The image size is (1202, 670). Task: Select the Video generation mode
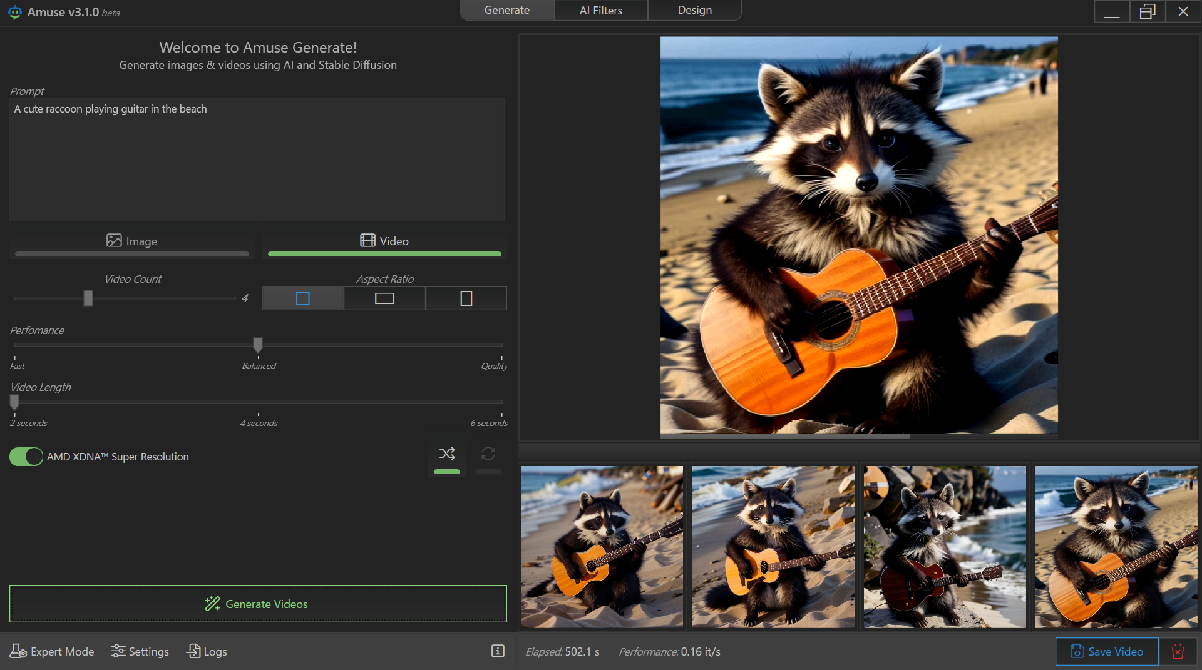(x=384, y=241)
